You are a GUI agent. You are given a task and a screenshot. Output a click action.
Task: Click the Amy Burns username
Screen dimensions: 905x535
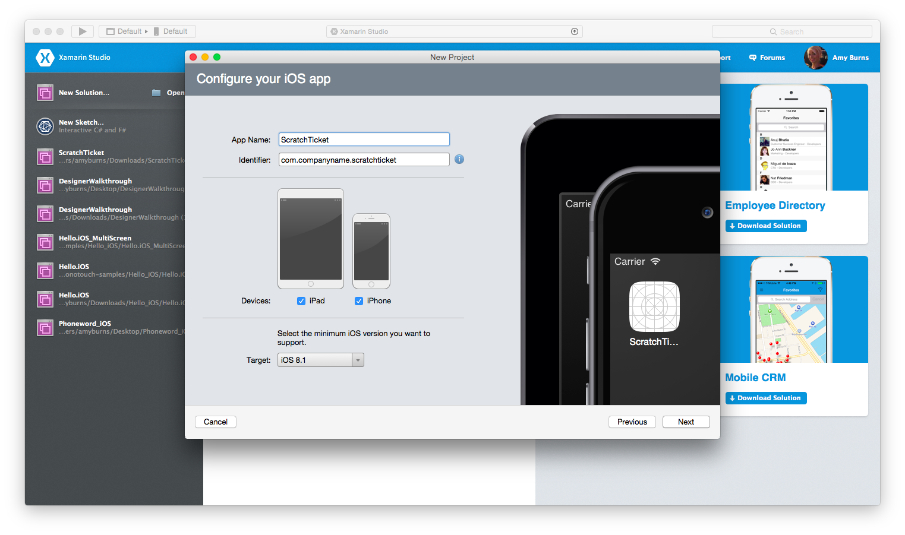pyautogui.click(x=850, y=58)
